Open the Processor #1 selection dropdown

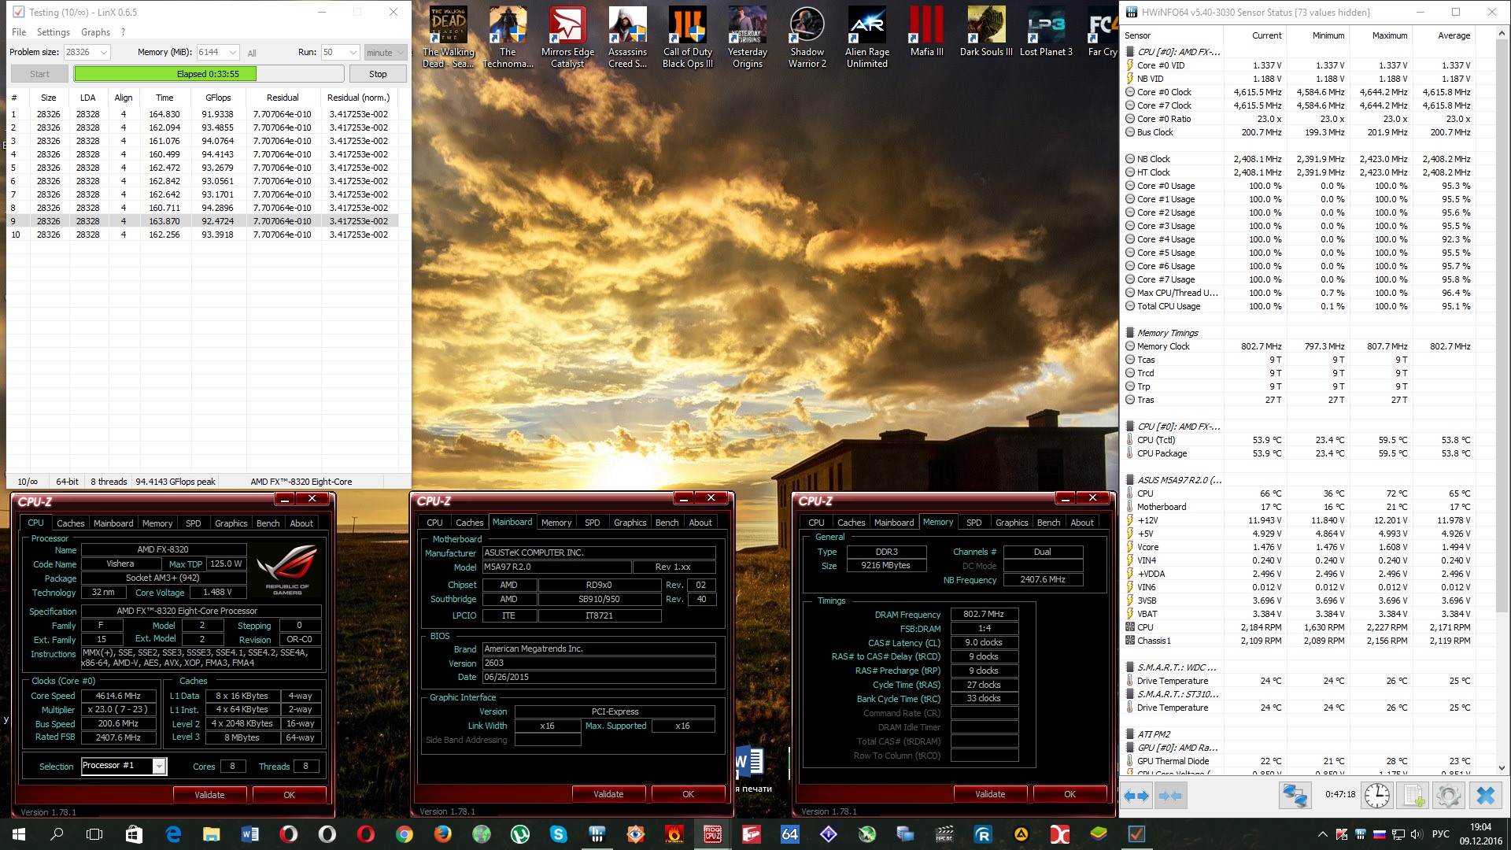[159, 766]
